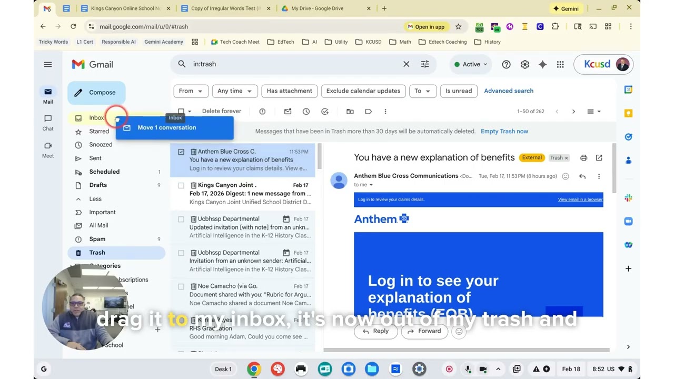This screenshot has height=379, width=674.
Task: Open Gemini sparkle icon in Gmail header
Action: coord(542,64)
